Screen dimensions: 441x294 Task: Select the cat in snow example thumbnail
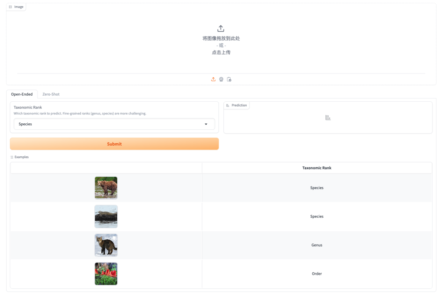point(106,245)
